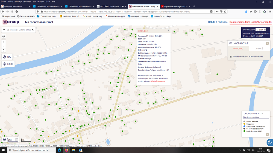The height and width of the screenshot is (153, 273).
Task: Open the INFOS panel
Action: tap(8, 64)
